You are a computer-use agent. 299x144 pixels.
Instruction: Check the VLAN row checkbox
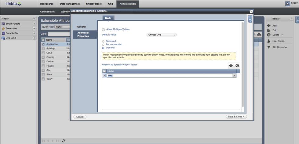coord(43,79)
